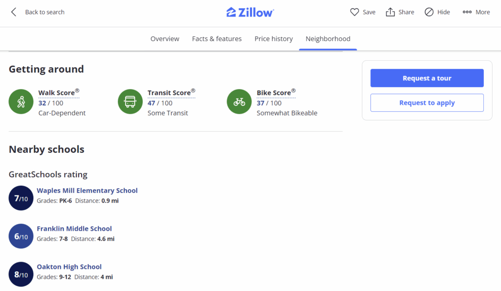Open the Facts & features tab
501x291 pixels.
(x=217, y=39)
